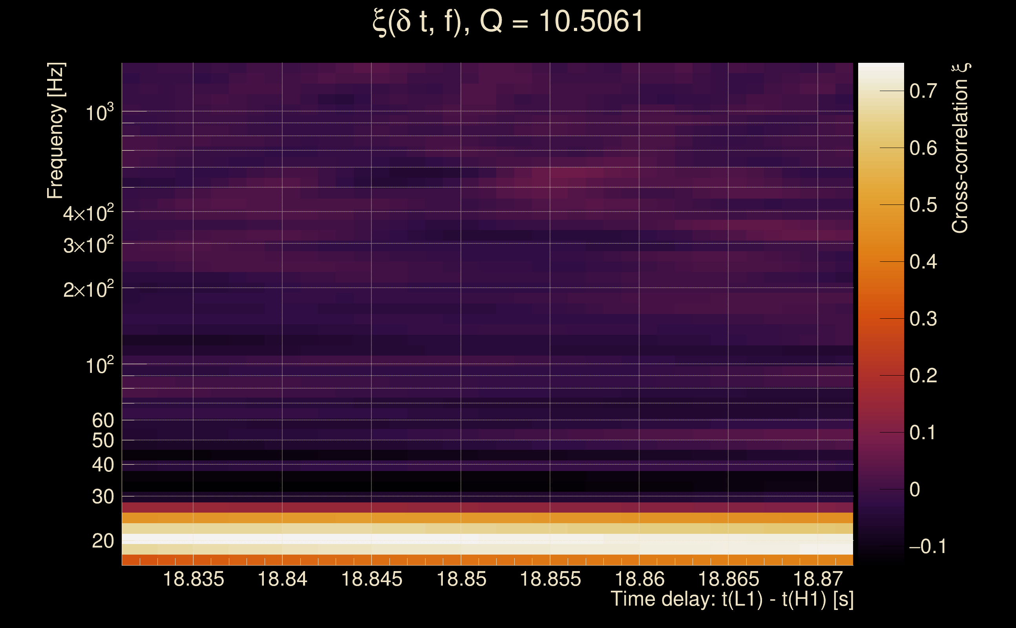Viewport: 1016px width, 628px height.
Task: Click the 10³ frequency tick label
Action: click(99, 113)
